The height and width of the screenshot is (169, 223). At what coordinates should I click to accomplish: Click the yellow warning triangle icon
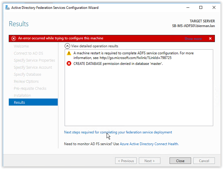tap(69, 53)
